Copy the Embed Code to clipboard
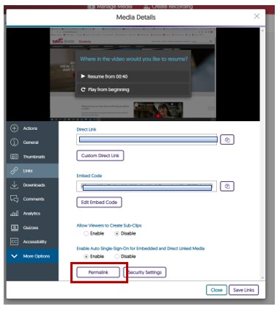The height and width of the screenshot is (309, 277). [227, 186]
